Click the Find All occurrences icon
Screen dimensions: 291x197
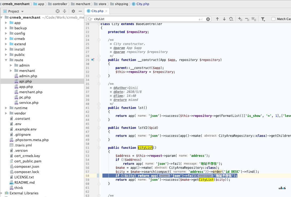pos(231,19)
